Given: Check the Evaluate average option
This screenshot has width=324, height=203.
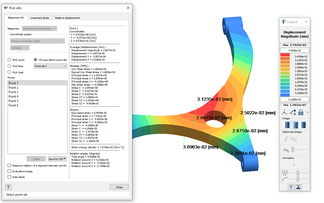Looking at the screenshot, I should click(x=9, y=171).
